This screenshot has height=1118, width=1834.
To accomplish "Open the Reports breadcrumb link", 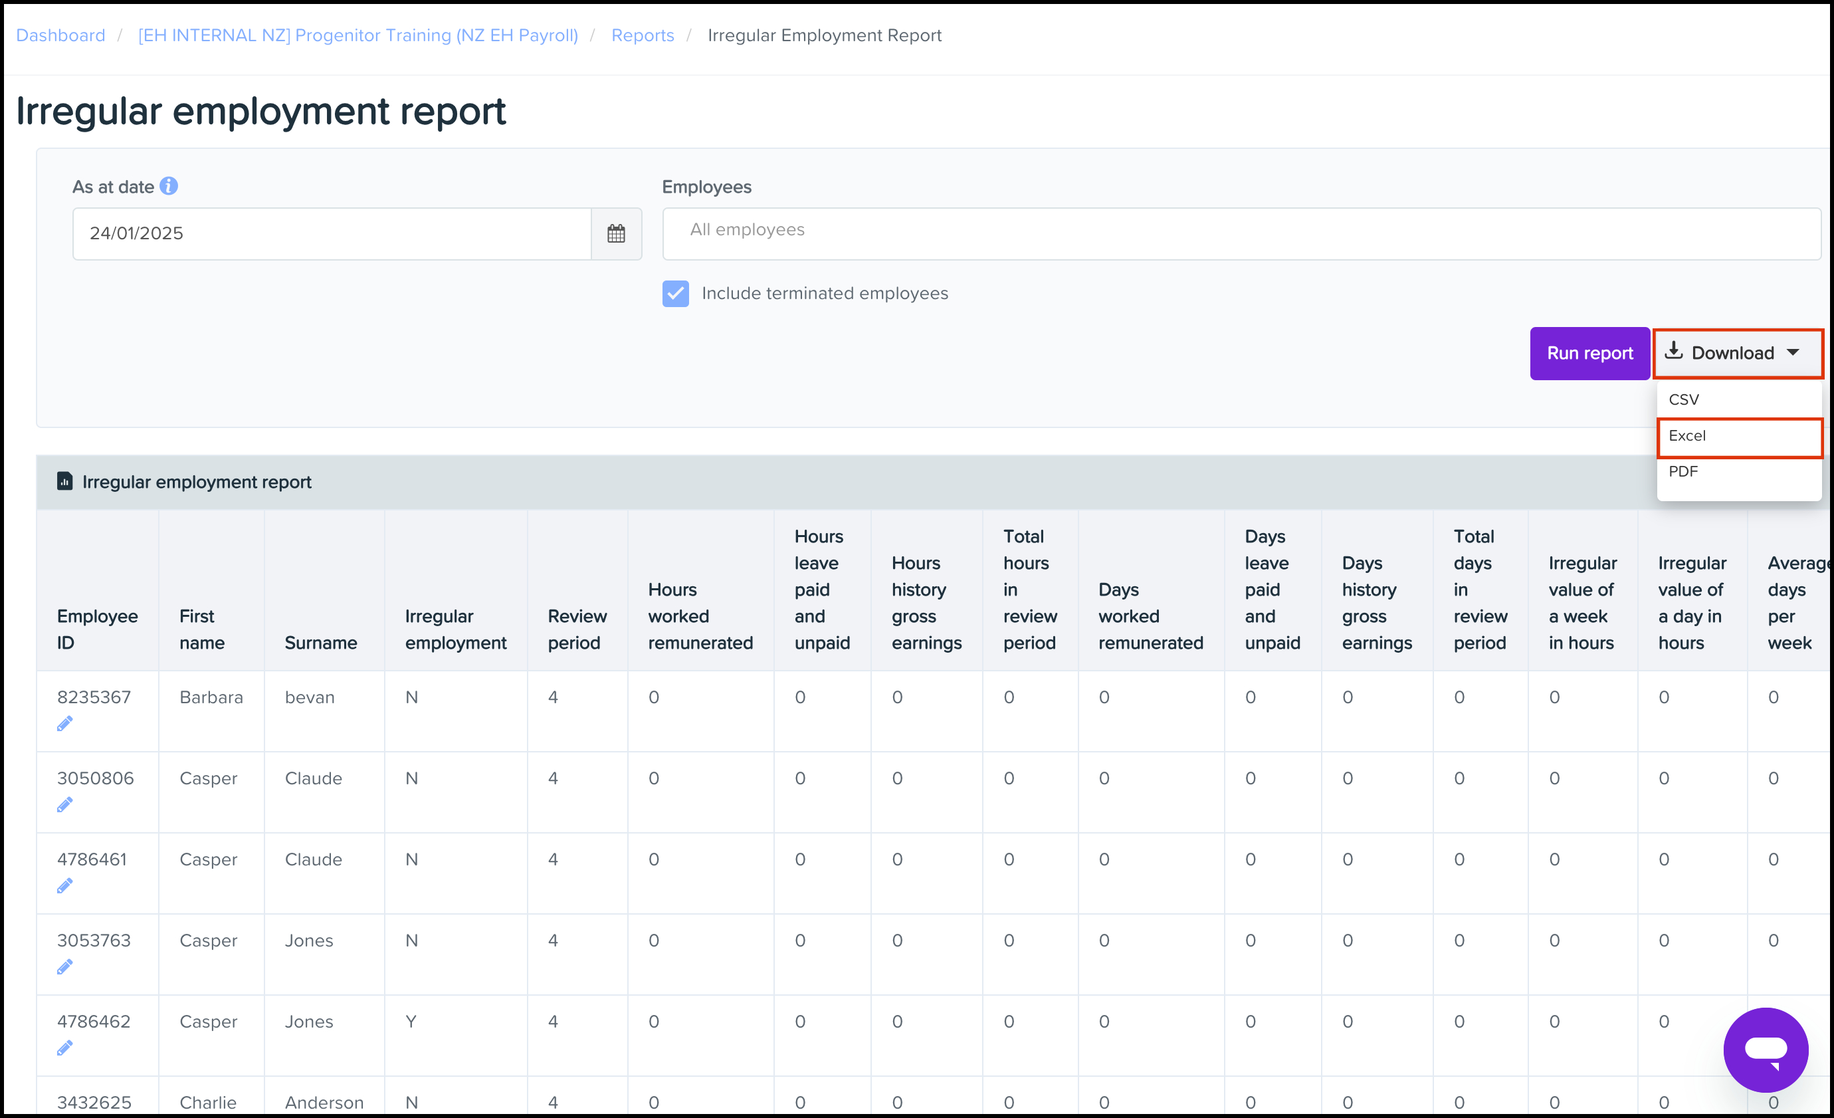I will (x=643, y=35).
